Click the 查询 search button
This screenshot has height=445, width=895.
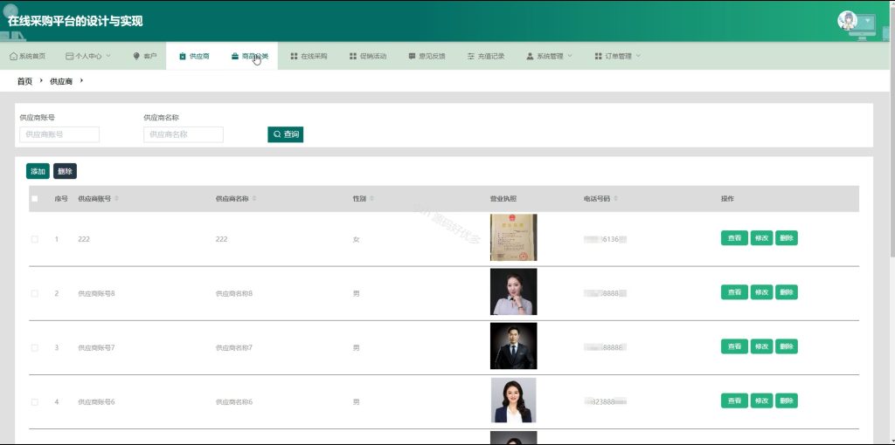(286, 134)
